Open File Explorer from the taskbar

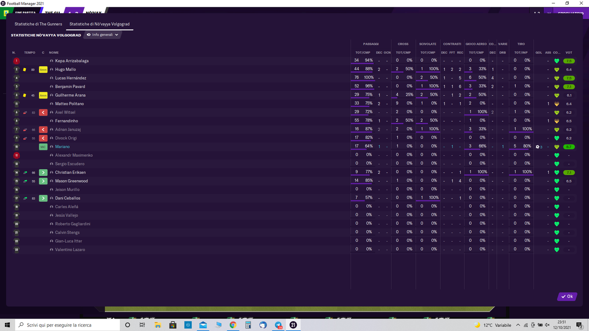[157, 325]
